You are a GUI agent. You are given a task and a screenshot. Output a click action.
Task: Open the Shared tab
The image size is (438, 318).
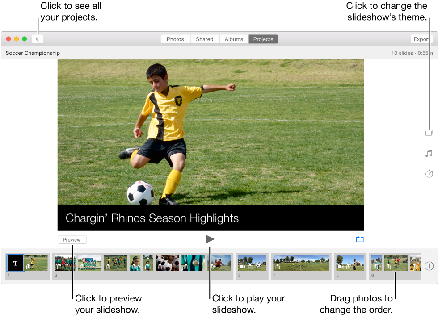(x=205, y=39)
